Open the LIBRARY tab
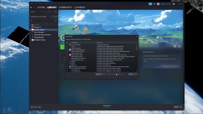 coord(52,7)
